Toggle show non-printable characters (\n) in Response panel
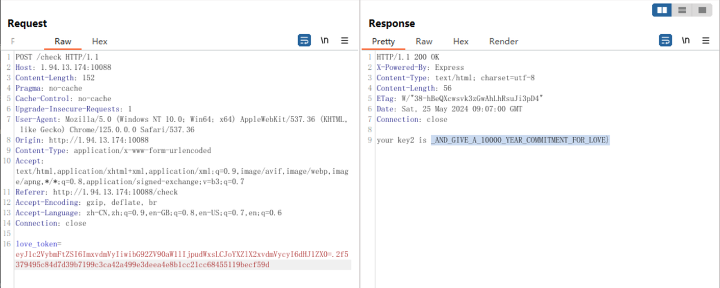This screenshot has width=720, height=288. [686, 40]
